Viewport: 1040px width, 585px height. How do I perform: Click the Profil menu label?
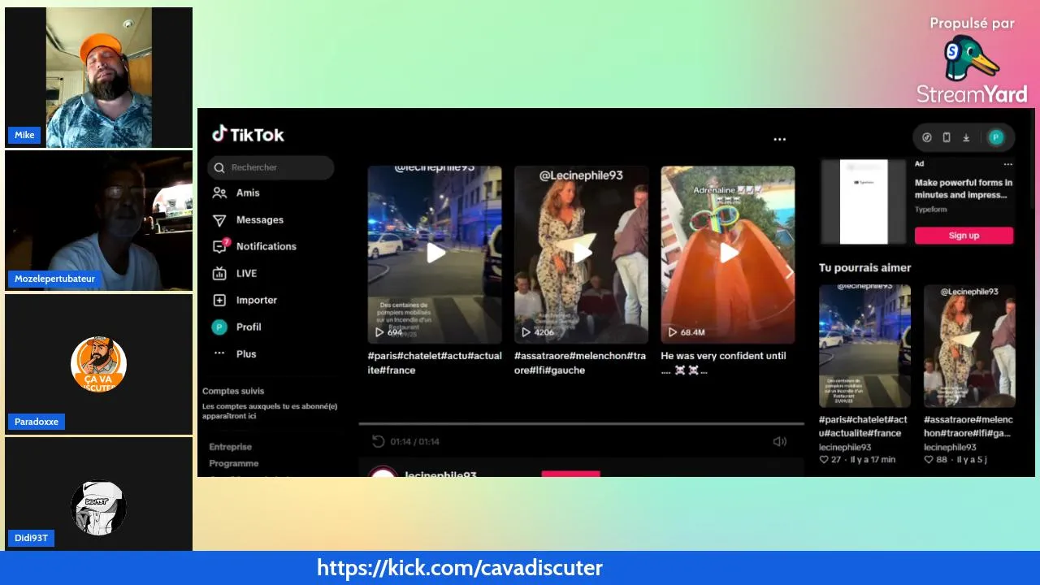pos(249,327)
